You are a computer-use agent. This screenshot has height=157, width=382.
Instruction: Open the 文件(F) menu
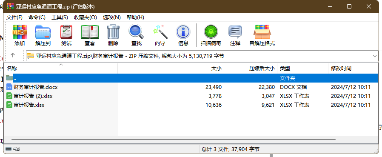(14, 17)
